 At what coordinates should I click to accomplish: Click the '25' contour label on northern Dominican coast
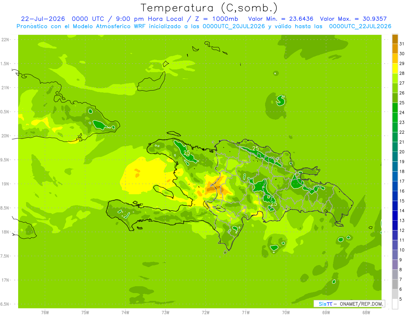point(256,148)
